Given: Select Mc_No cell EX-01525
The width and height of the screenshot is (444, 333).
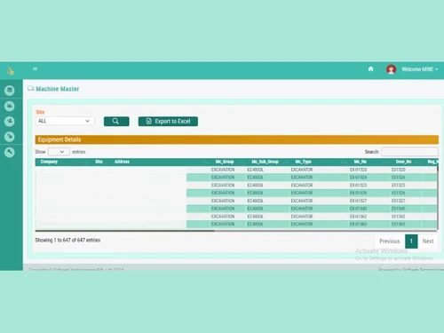Looking at the screenshot, I should [358, 186].
